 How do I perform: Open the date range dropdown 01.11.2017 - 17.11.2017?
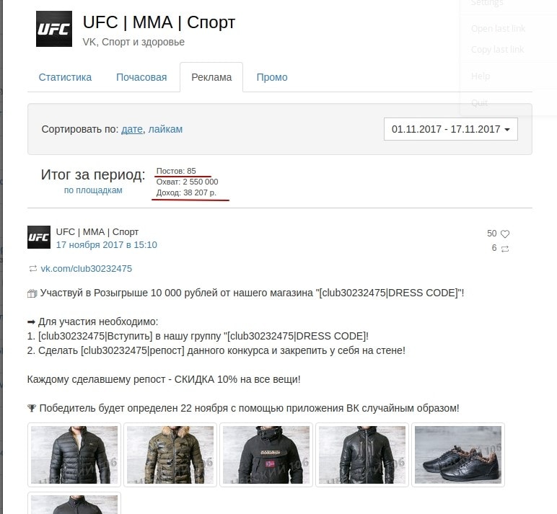(x=450, y=129)
